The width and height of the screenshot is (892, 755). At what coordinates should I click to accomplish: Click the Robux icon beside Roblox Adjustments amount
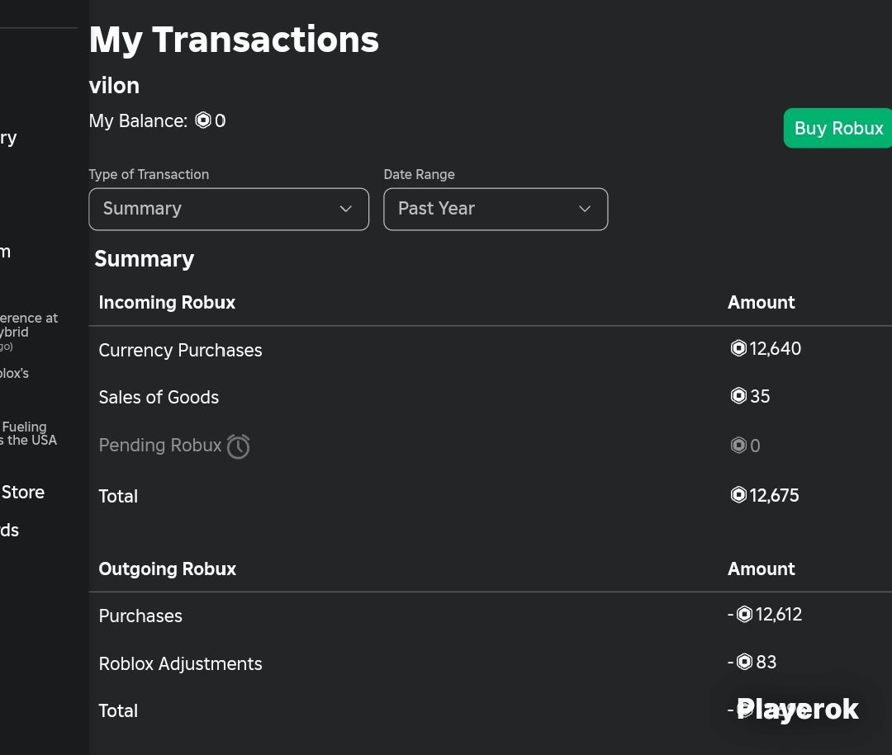tap(745, 662)
